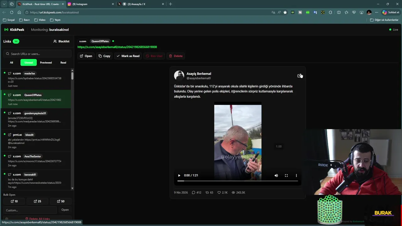Open the Video bookmarks folder

tap(40, 20)
